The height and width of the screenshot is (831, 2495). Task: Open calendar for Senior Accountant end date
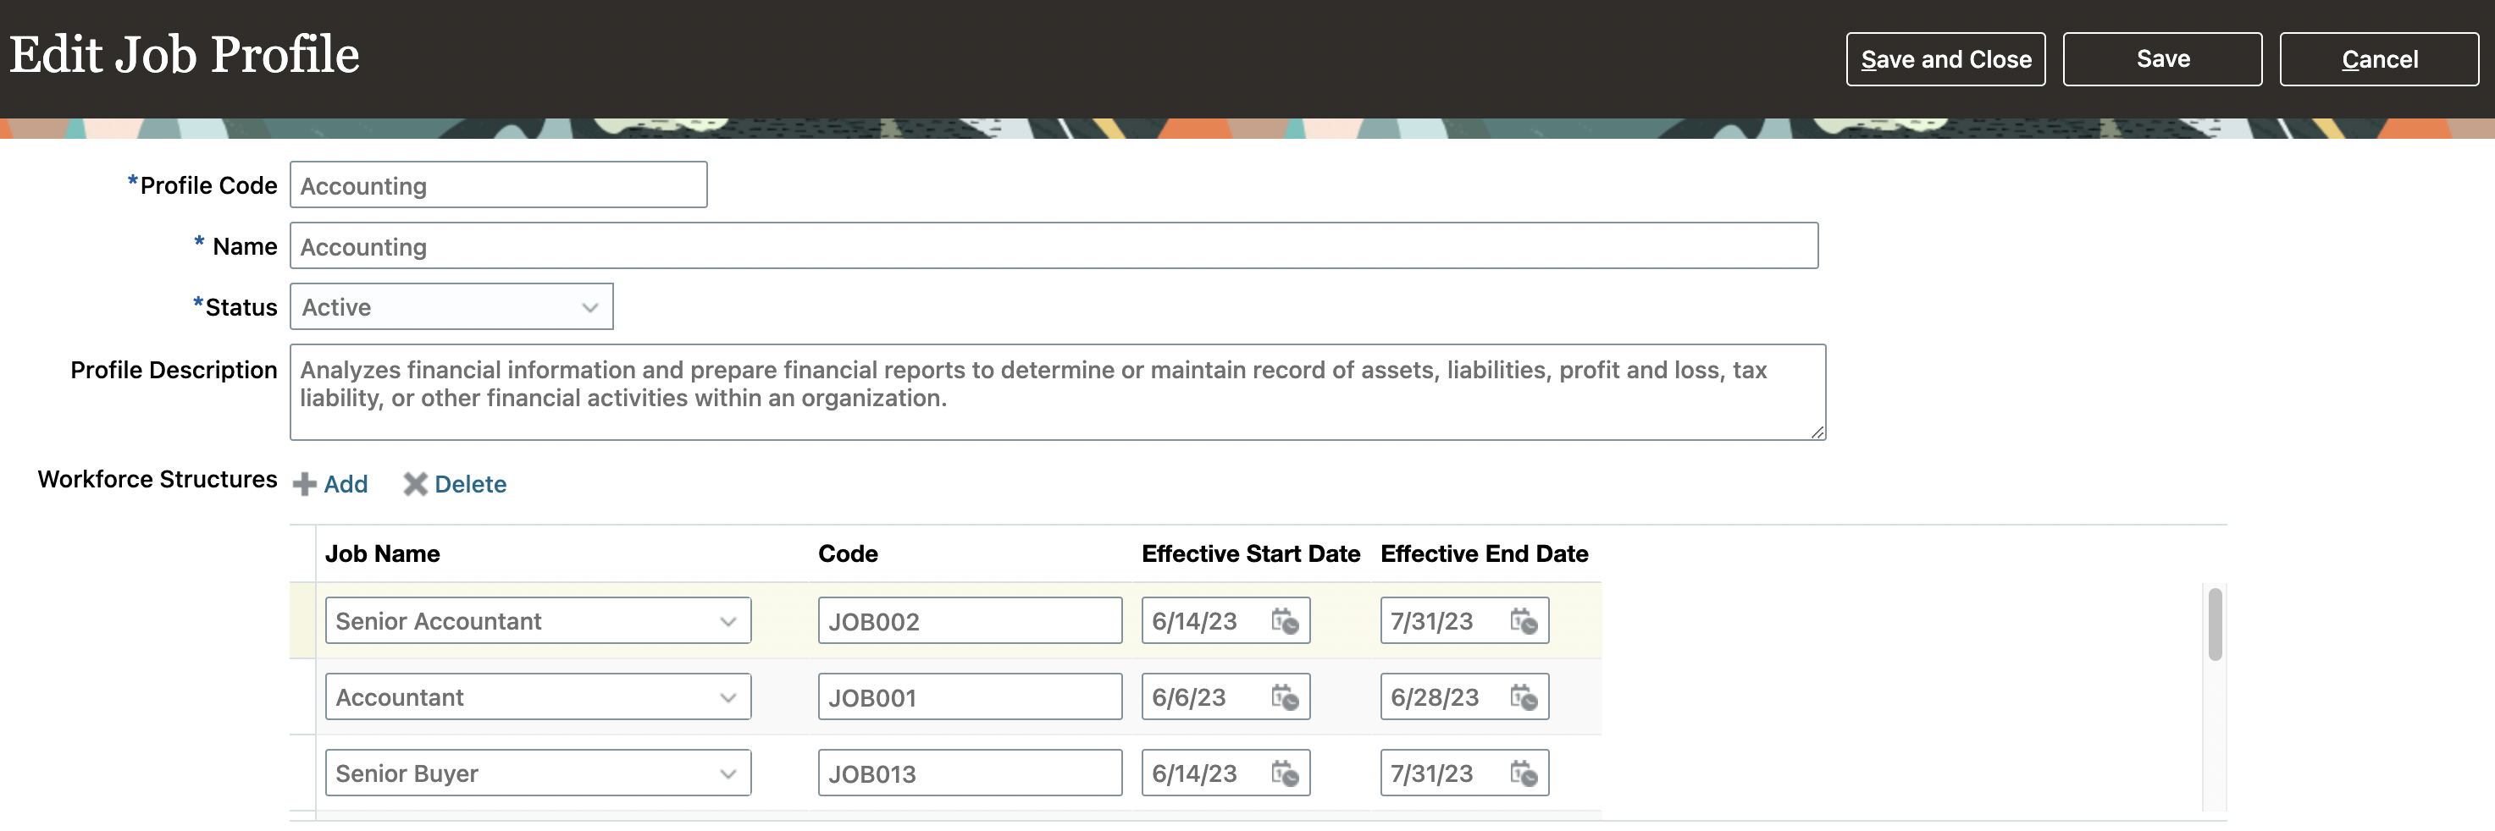pyautogui.click(x=1523, y=621)
